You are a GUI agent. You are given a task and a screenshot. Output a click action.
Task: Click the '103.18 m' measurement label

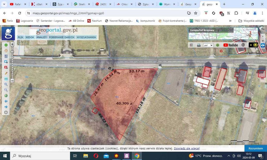coord(140,105)
